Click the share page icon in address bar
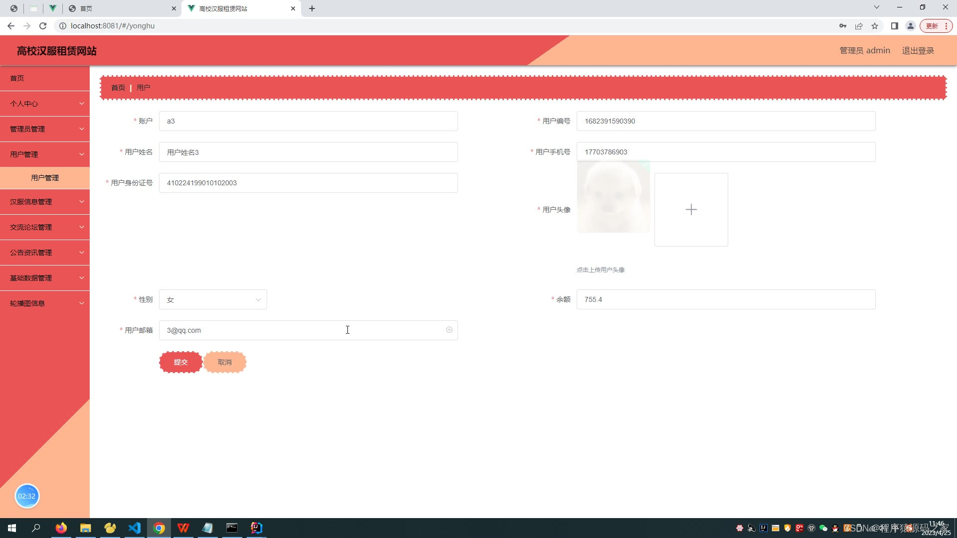The image size is (957, 538). (859, 26)
